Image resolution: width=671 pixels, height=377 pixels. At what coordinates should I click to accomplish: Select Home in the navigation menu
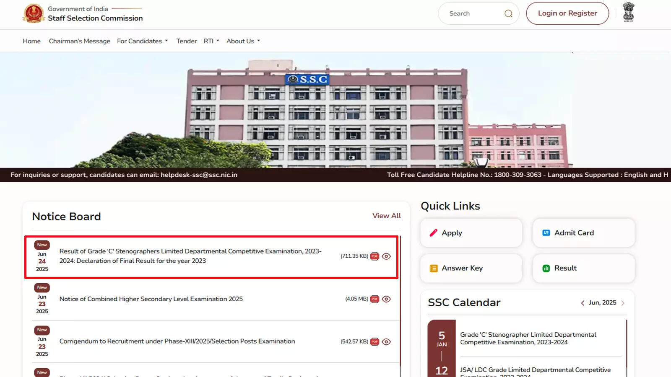tap(31, 41)
